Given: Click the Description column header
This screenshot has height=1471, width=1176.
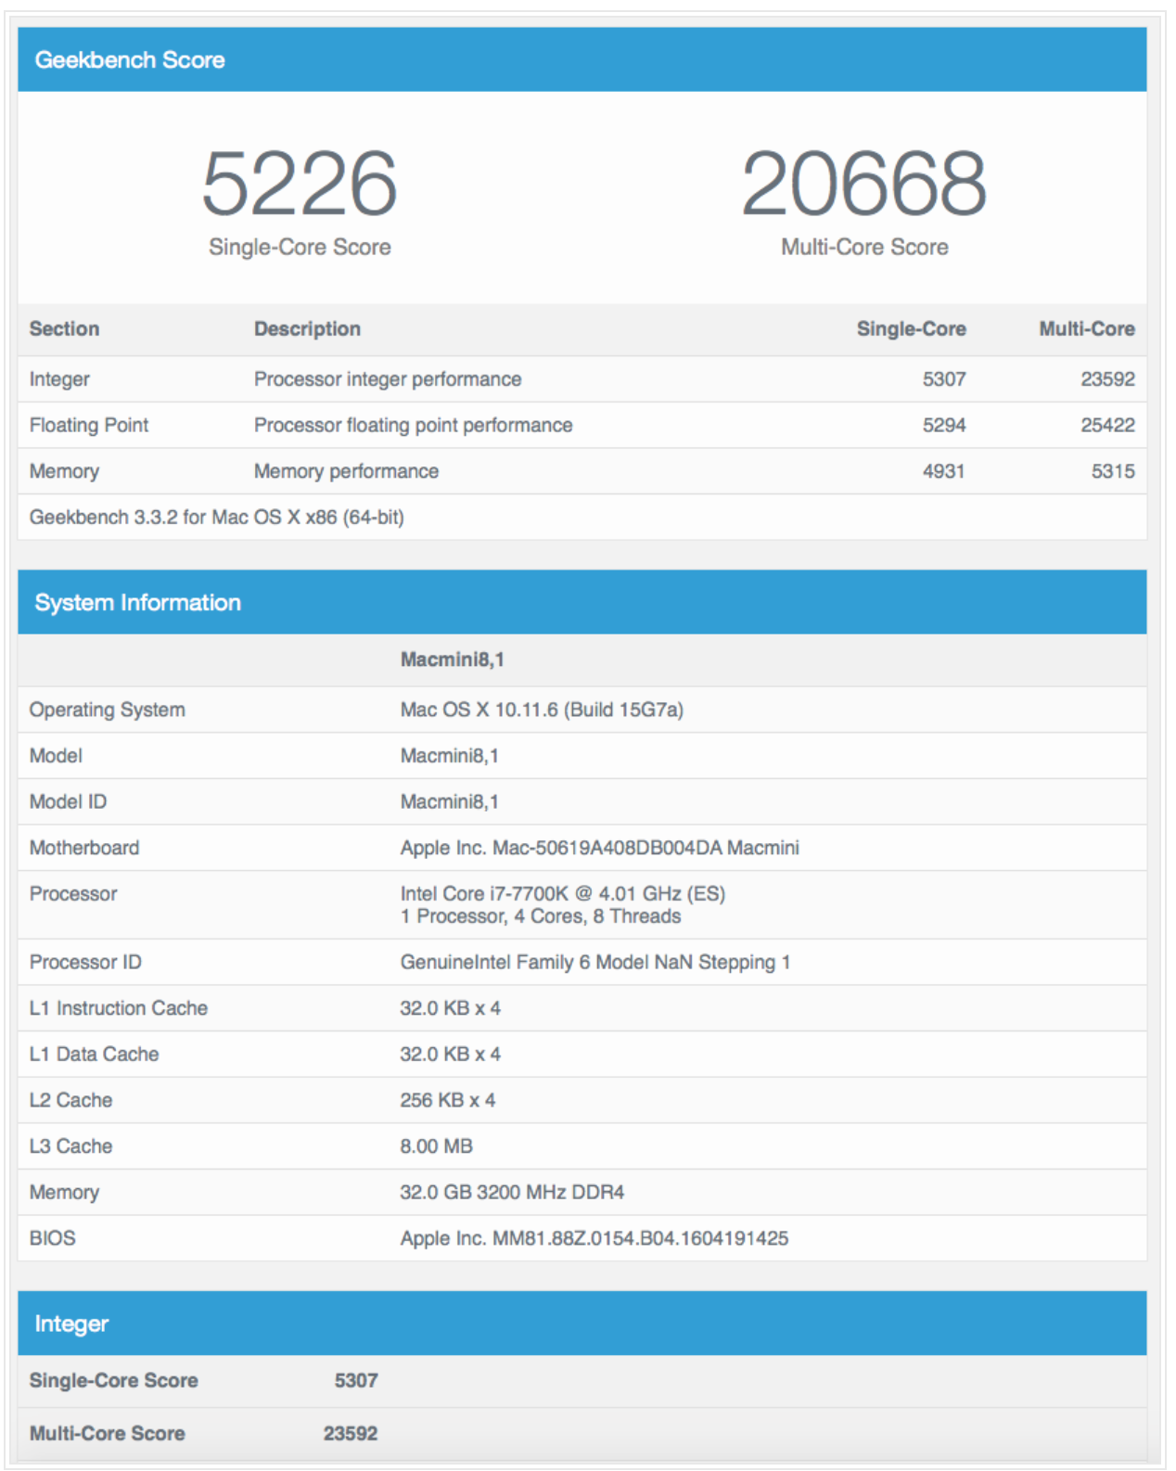Looking at the screenshot, I should point(307,328).
